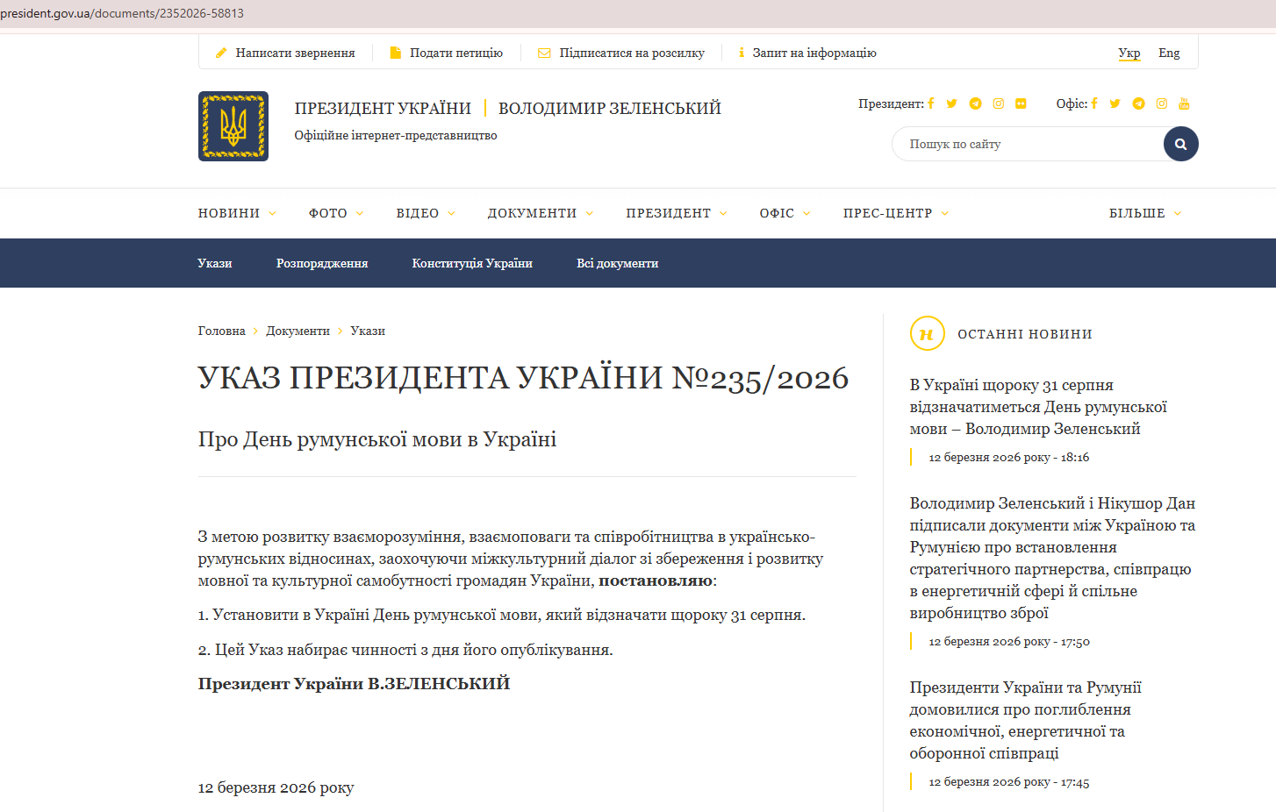Expand the ДОКУМЕНТИ dropdown menu
The image size is (1276, 812).
coord(541,213)
